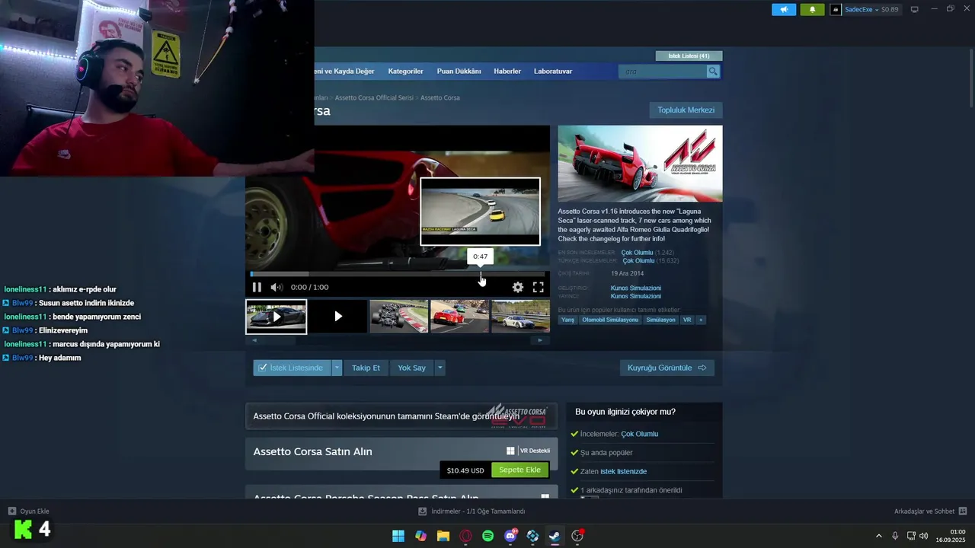
Task: Open Opera browser from taskbar
Action: [465, 536]
